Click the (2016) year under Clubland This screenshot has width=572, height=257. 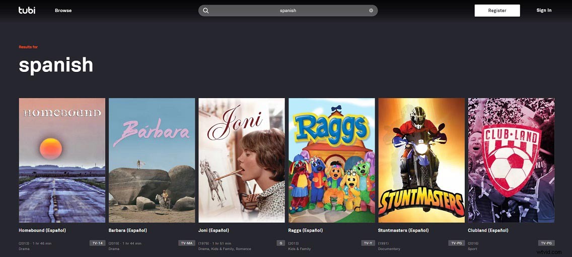click(473, 243)
